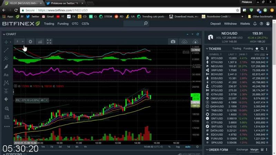276x155 pixels.
Task: Open user account profile icon
Action: (268, 23)
